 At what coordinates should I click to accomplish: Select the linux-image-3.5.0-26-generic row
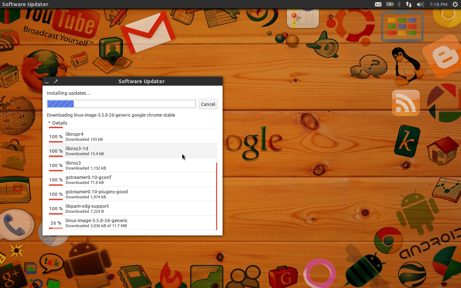[x=133, y=223]
